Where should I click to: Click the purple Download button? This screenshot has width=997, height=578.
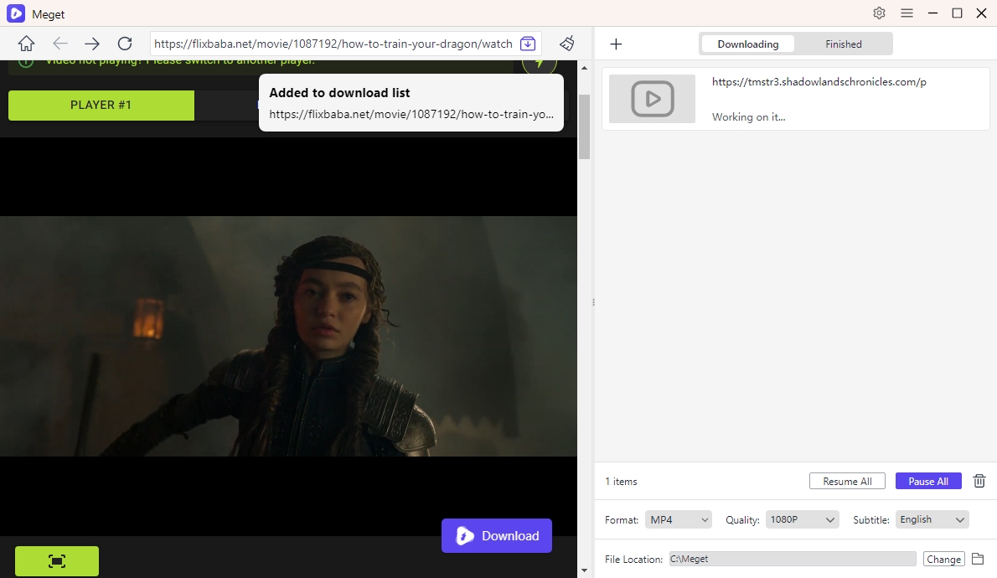coord(497,535)
